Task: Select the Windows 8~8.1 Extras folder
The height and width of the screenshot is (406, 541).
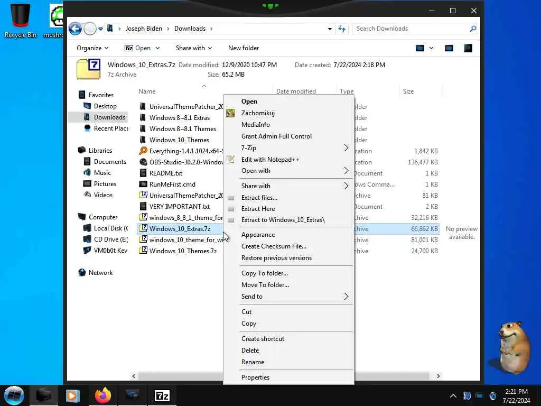Action: [x=180, y=118]
